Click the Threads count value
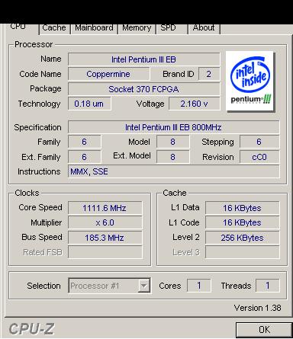Viewport: 293px width, 339px height. coord(268,286)
